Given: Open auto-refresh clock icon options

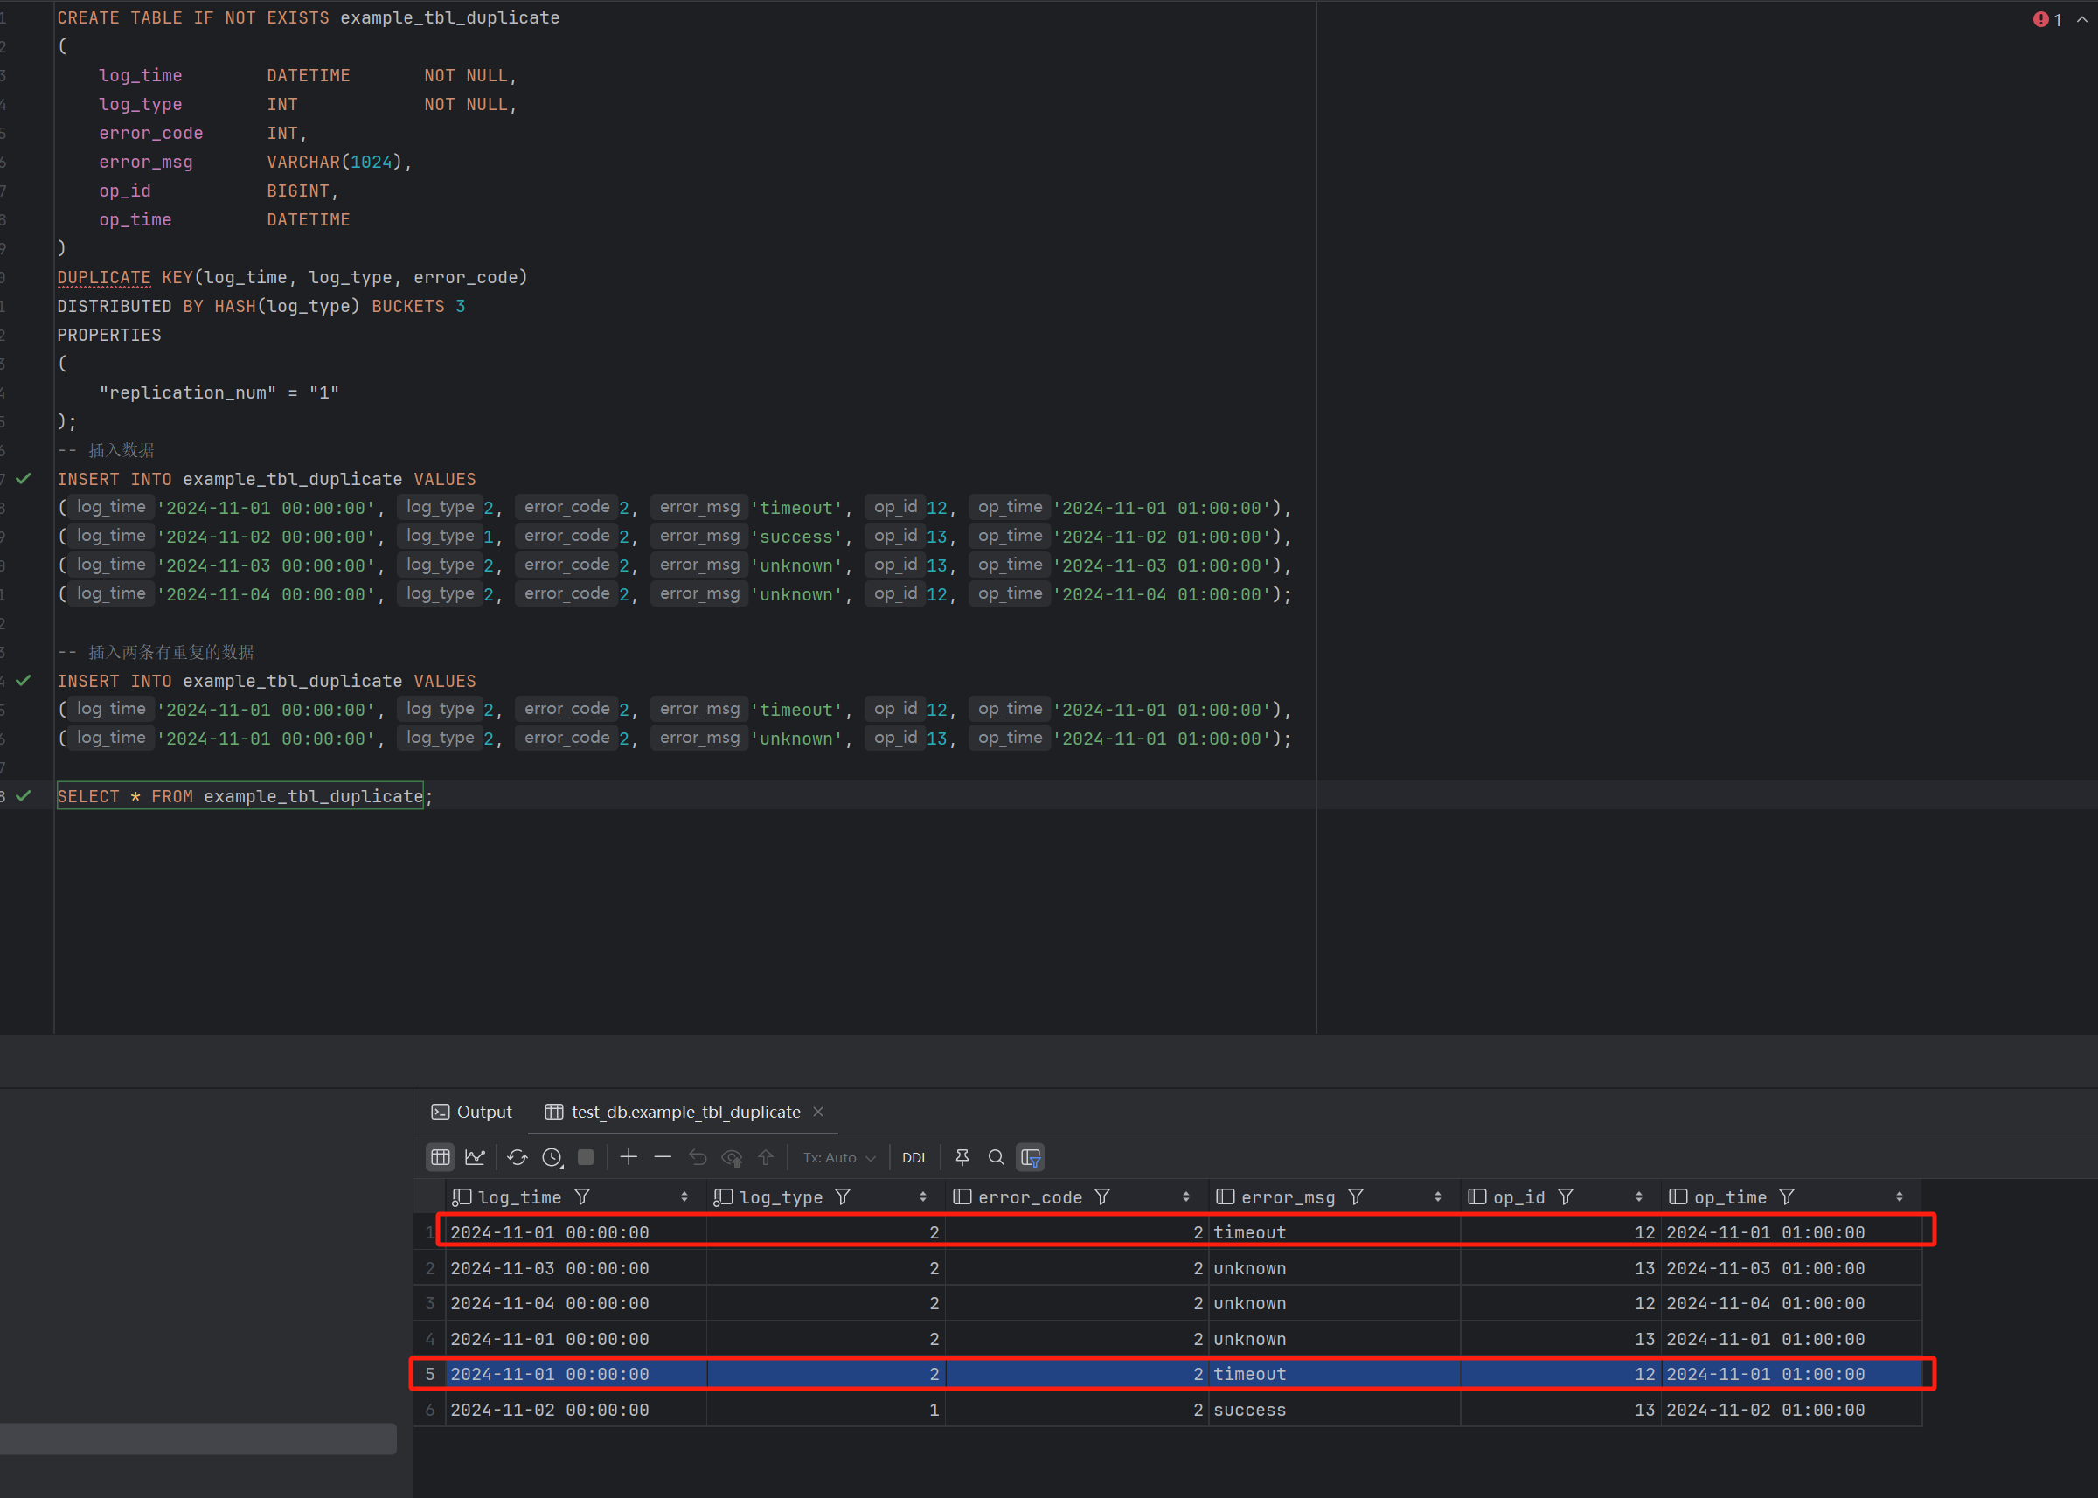Looking at the screenshot, I should 552,1156.
